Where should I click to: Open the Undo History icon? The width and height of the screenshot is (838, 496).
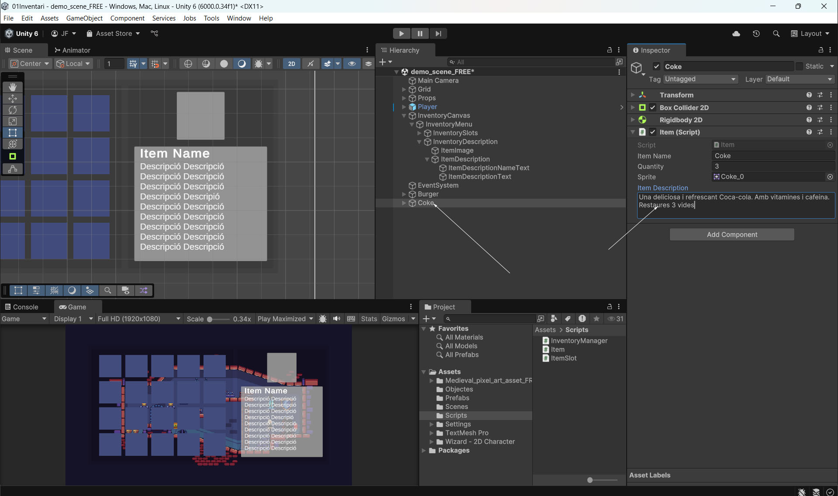[756, 34]
